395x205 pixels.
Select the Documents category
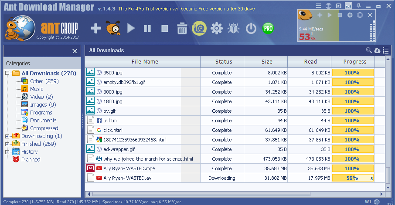(43, 120)
